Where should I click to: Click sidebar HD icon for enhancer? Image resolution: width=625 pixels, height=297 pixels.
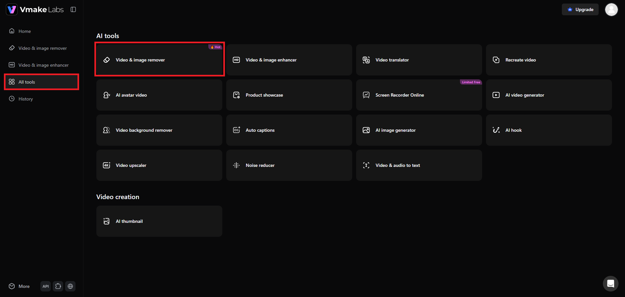click(x=12, y=65)
